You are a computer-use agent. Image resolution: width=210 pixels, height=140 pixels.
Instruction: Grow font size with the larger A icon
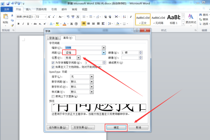point(49,17)
